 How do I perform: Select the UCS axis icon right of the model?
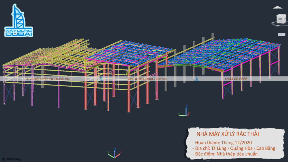pos(185,111)
